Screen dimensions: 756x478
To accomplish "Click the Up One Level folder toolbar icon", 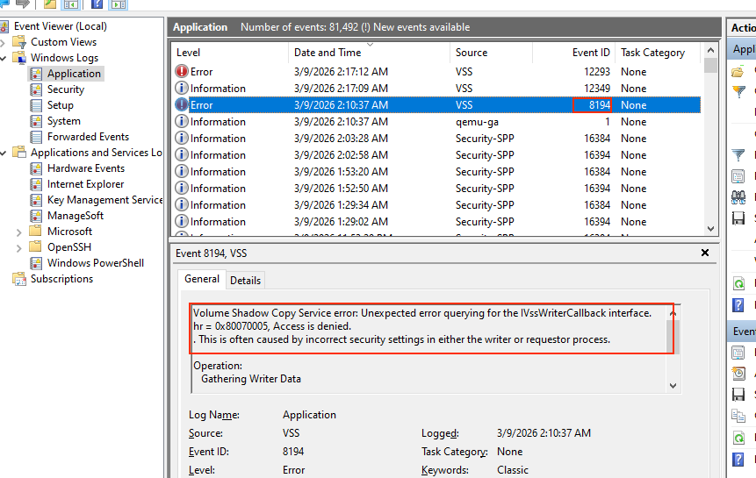I will pyautogui.click(x=50, y=4).
